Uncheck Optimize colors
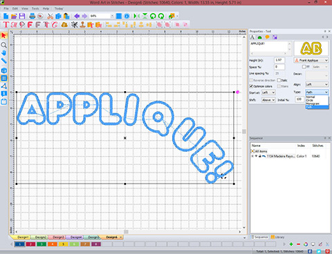The width and height of the screenshot is (332, 254). (251, 86)
